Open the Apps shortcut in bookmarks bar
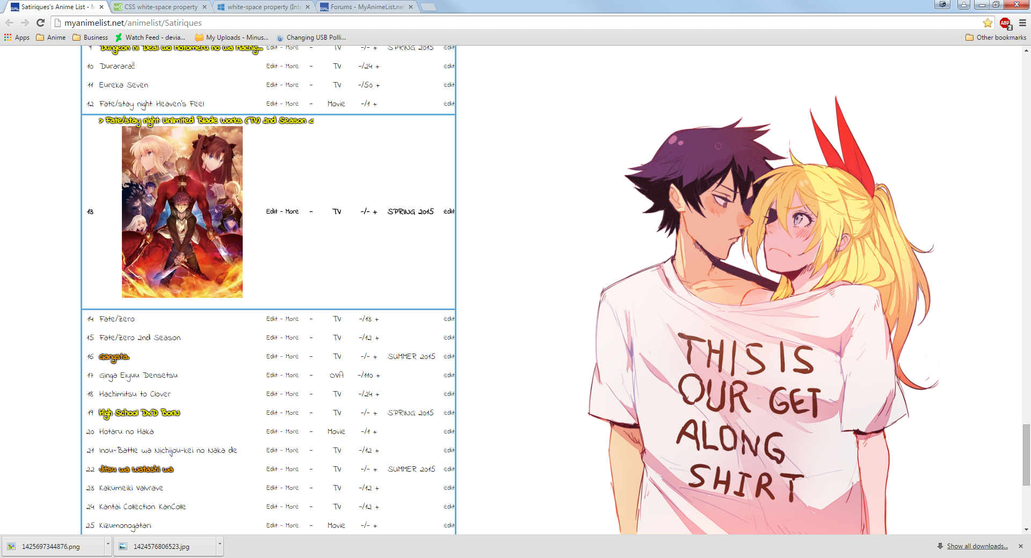The height and width of the screenshot is (558, 1031). (17, 38)
